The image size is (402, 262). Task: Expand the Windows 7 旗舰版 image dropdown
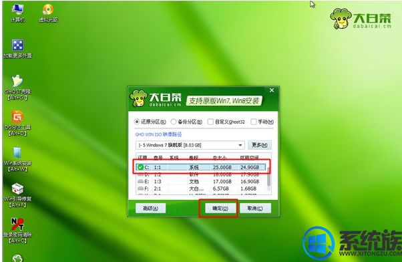[190, 145]
